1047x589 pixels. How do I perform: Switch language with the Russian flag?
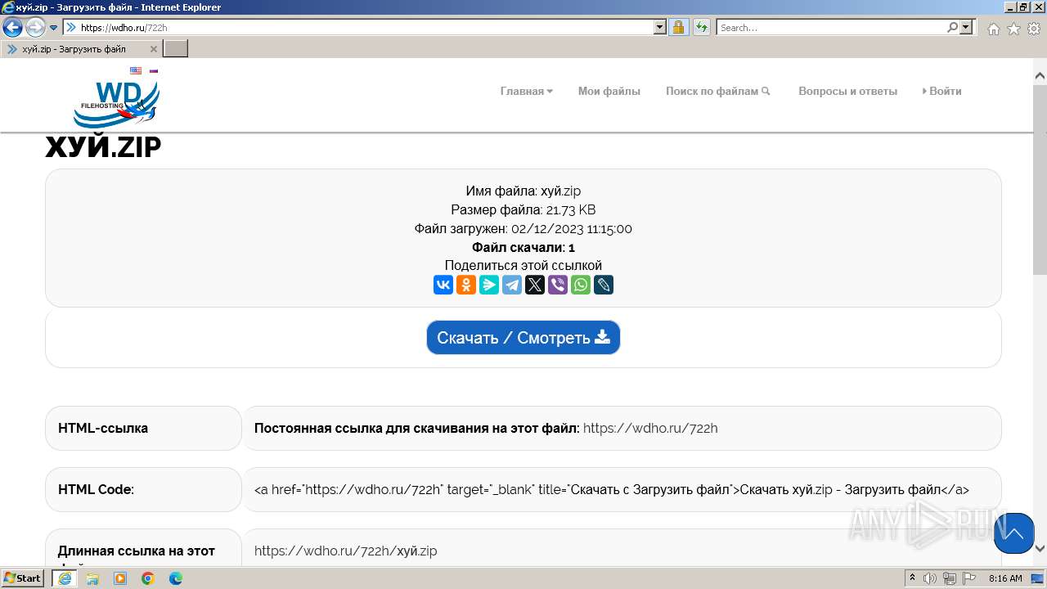click(x=153, y=70)
